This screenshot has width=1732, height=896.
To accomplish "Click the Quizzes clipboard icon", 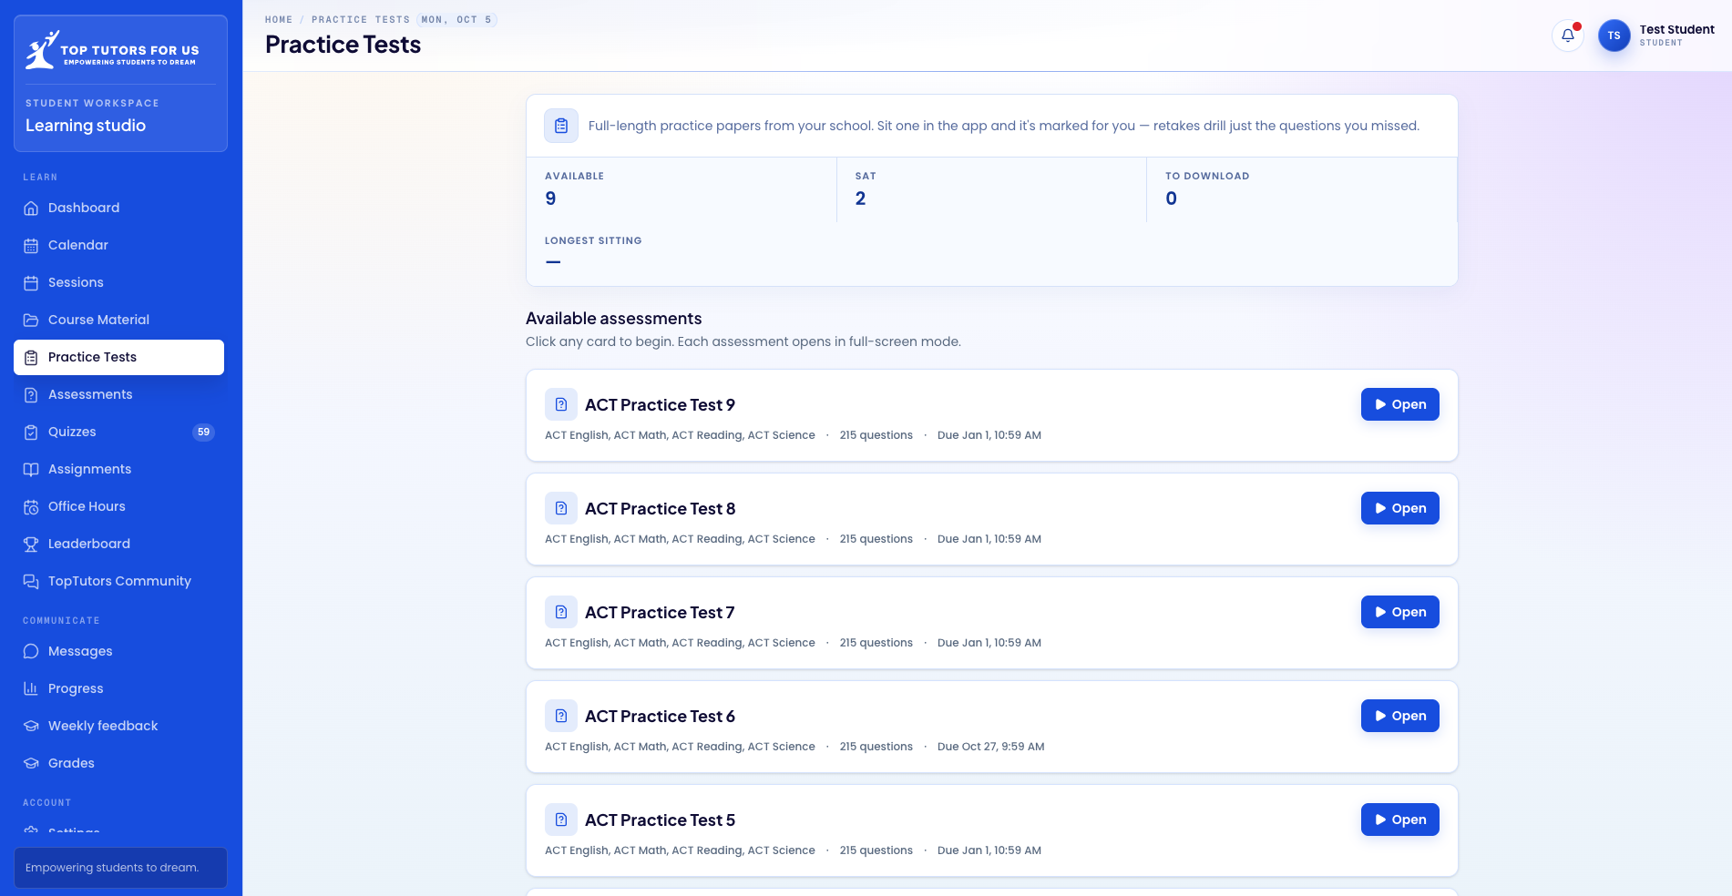I will click(31, 433).
